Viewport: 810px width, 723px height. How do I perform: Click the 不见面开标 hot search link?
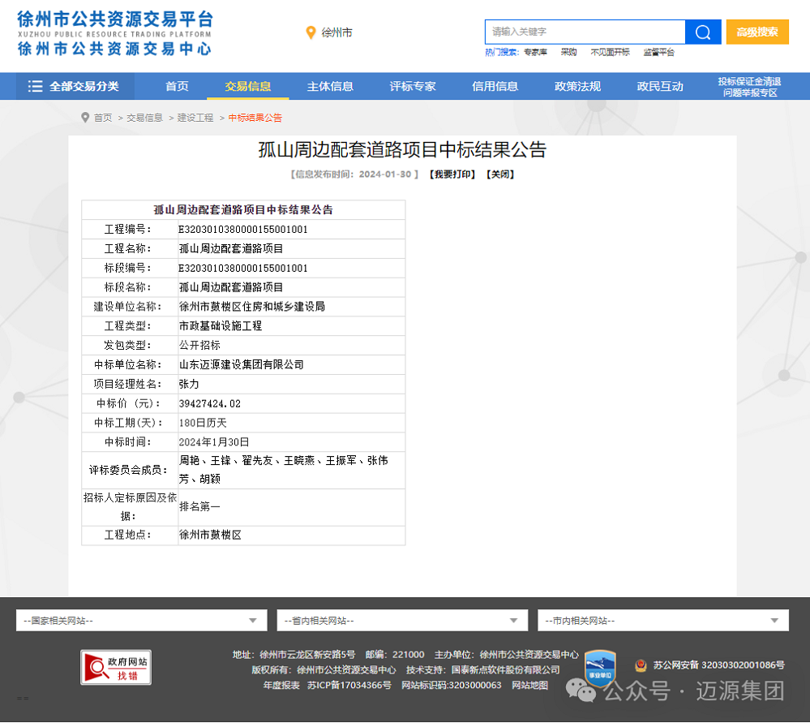click(x=610, y=52)
